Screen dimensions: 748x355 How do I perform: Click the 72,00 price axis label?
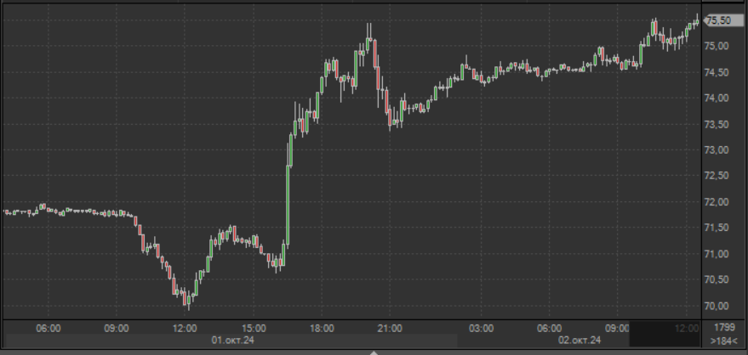pos(718,202)
